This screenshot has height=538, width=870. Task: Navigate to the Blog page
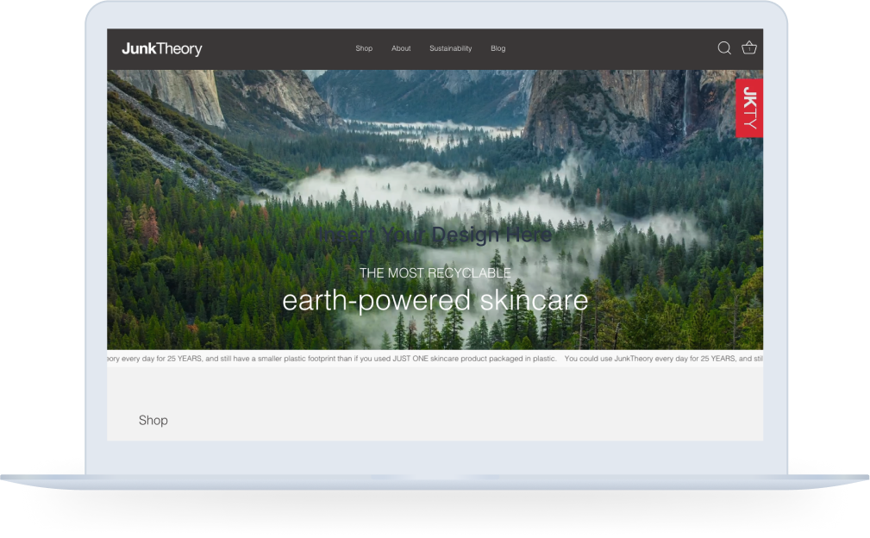point(498,48)
